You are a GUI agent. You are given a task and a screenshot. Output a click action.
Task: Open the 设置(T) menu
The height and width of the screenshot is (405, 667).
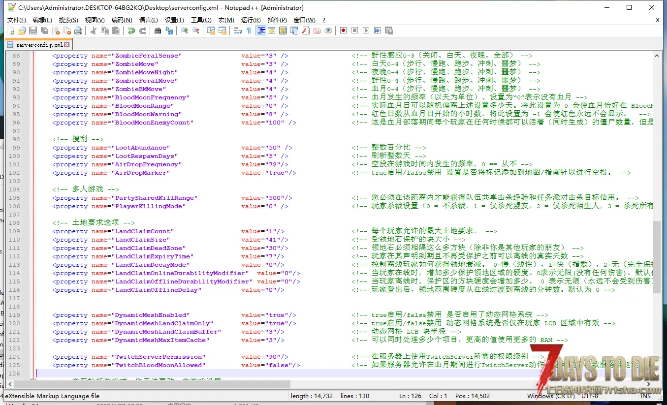pos(174,20)
